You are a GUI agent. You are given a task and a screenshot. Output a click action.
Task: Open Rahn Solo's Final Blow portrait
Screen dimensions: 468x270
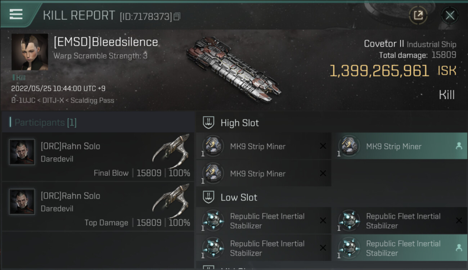coord(22,152)
